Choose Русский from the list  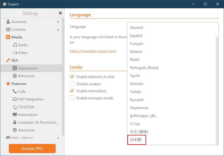point(171,100)
